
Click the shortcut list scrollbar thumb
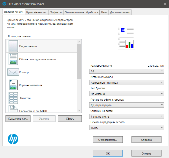tap(79, 62)
